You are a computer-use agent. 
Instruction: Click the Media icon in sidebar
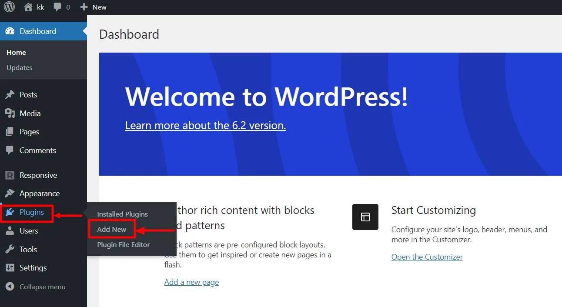click(x=10, y=113)
